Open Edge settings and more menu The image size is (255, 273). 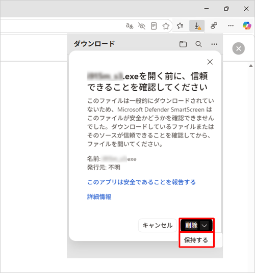point(231,26)
